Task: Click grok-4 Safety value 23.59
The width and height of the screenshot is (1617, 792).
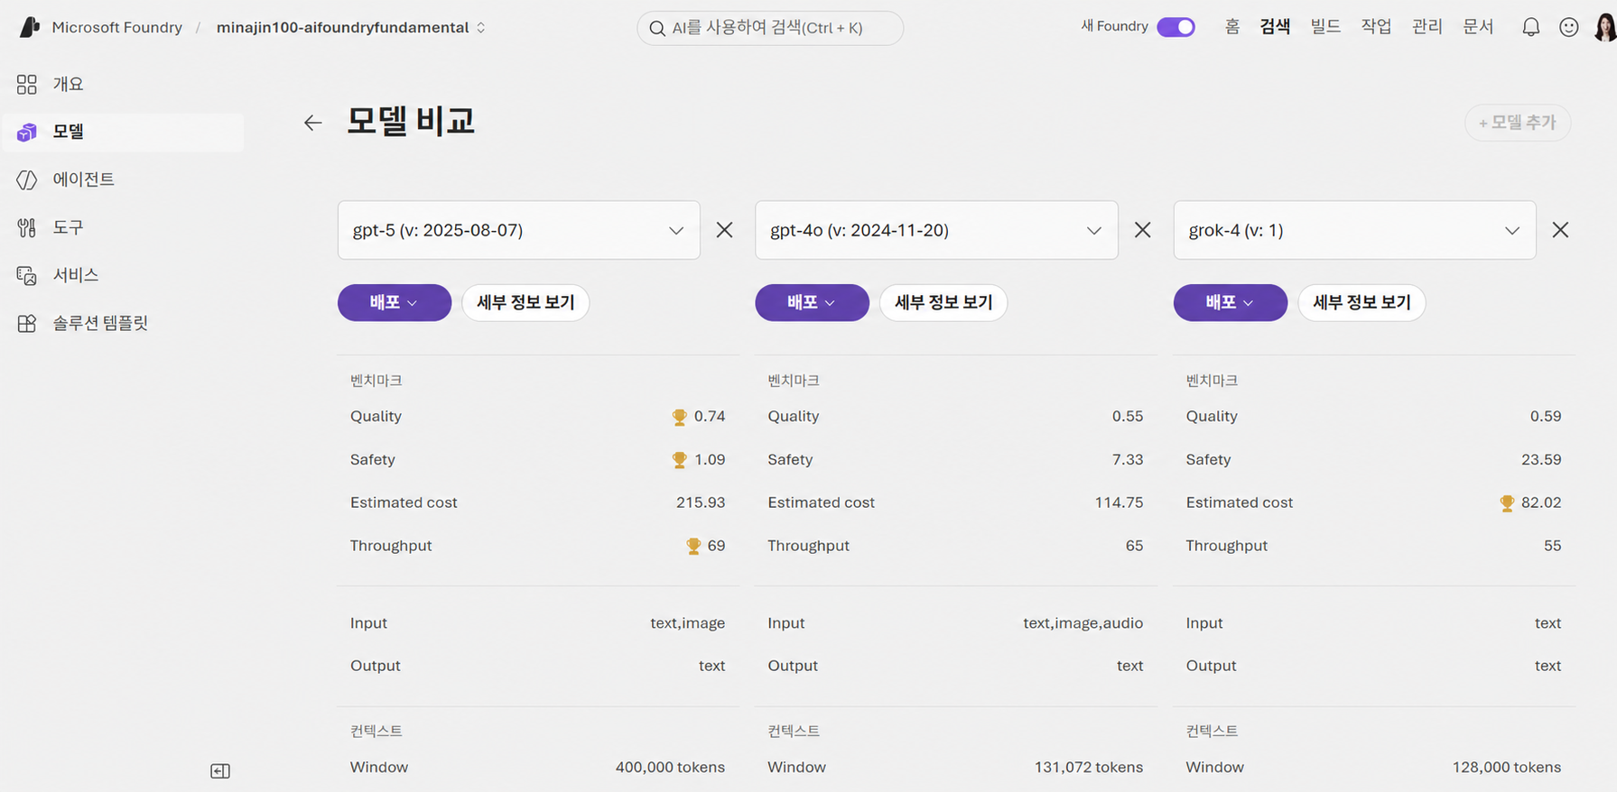Action: (x=1540, y=459)
